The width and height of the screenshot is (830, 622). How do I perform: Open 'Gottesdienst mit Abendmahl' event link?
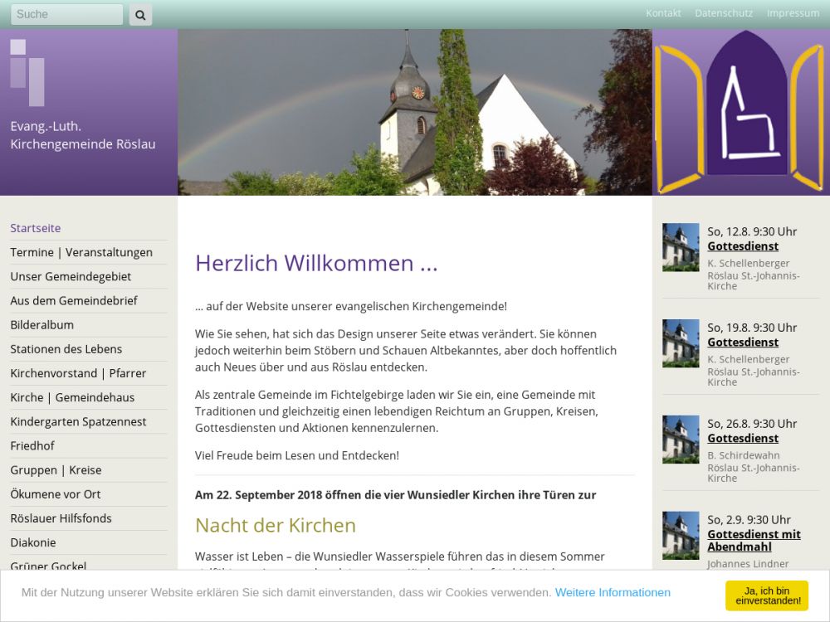pos(754,540)
